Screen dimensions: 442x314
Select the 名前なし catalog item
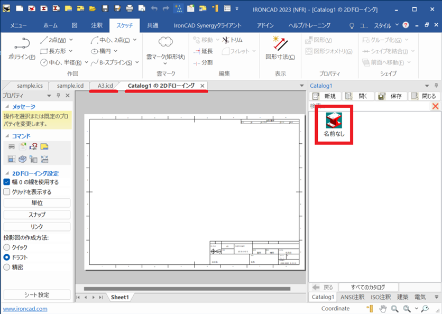[x=334, y=126]
